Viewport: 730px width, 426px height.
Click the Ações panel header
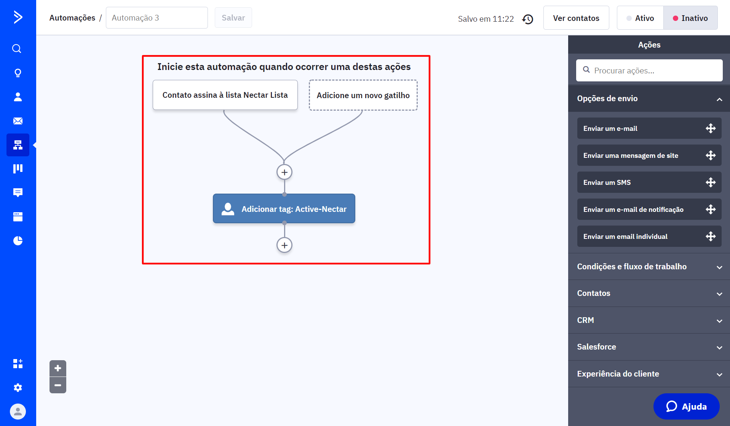(649, 45)
